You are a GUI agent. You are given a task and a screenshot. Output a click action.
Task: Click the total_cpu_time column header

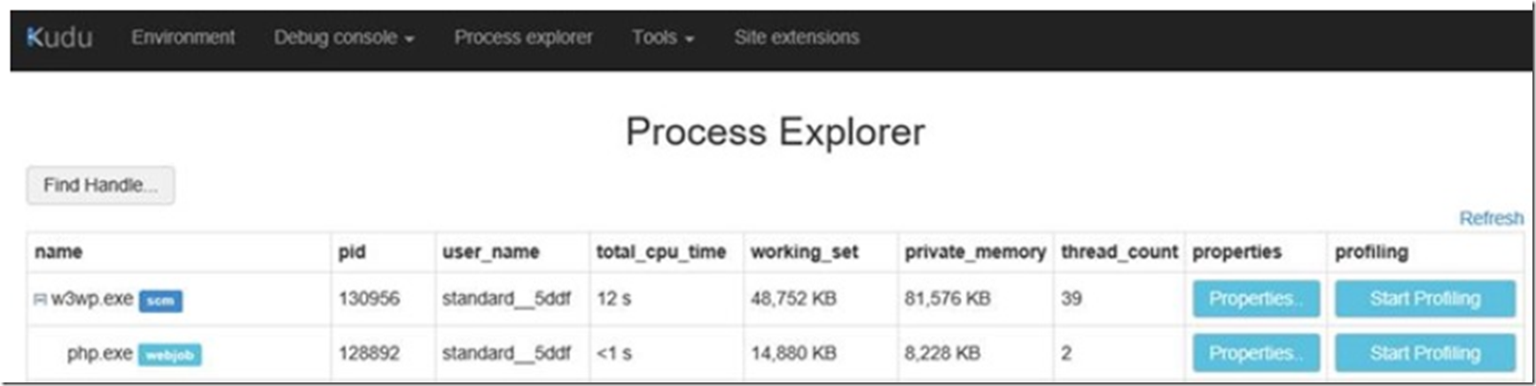661,252
